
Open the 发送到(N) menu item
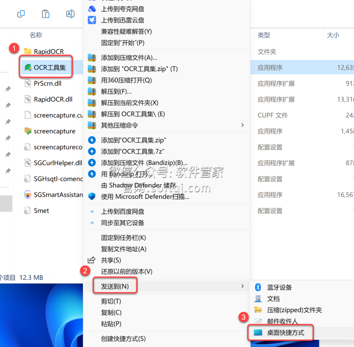167,286
